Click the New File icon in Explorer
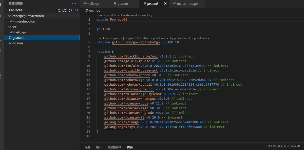 tap(59, 10)
